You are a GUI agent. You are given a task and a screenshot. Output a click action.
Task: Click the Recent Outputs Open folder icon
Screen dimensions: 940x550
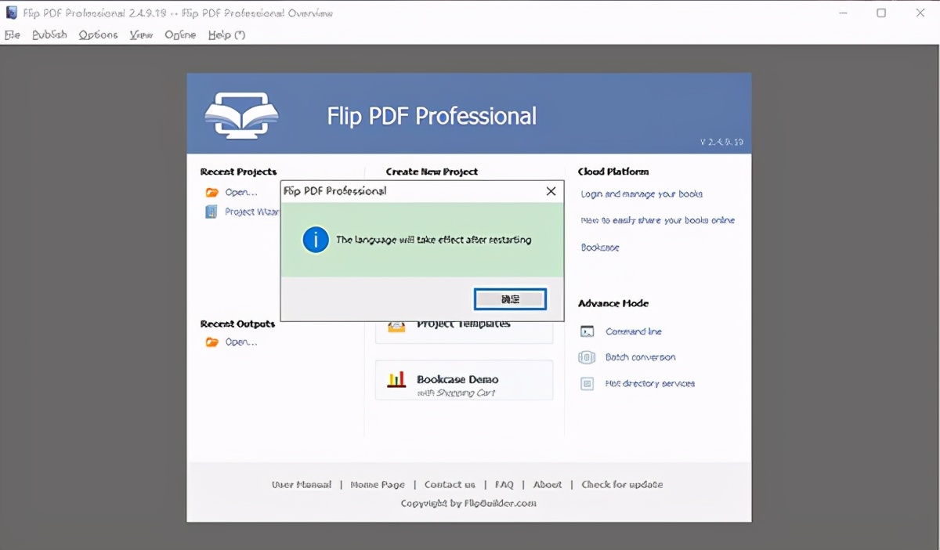pyautogui.click(x=211, y=342)
